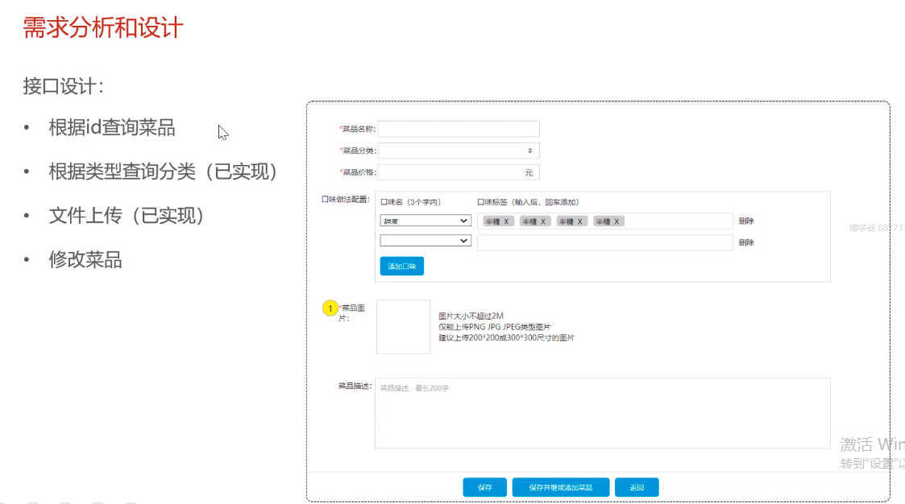Click the 保存并继续添加菜品 button
The width and height of the screenshot is (905, 504).
click(560, 487)
